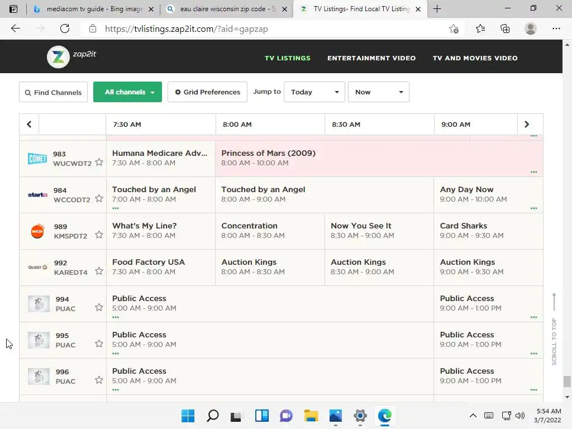Click the browser back arrow
Viewport: 572px width, 429px height.
coord(15,28)
